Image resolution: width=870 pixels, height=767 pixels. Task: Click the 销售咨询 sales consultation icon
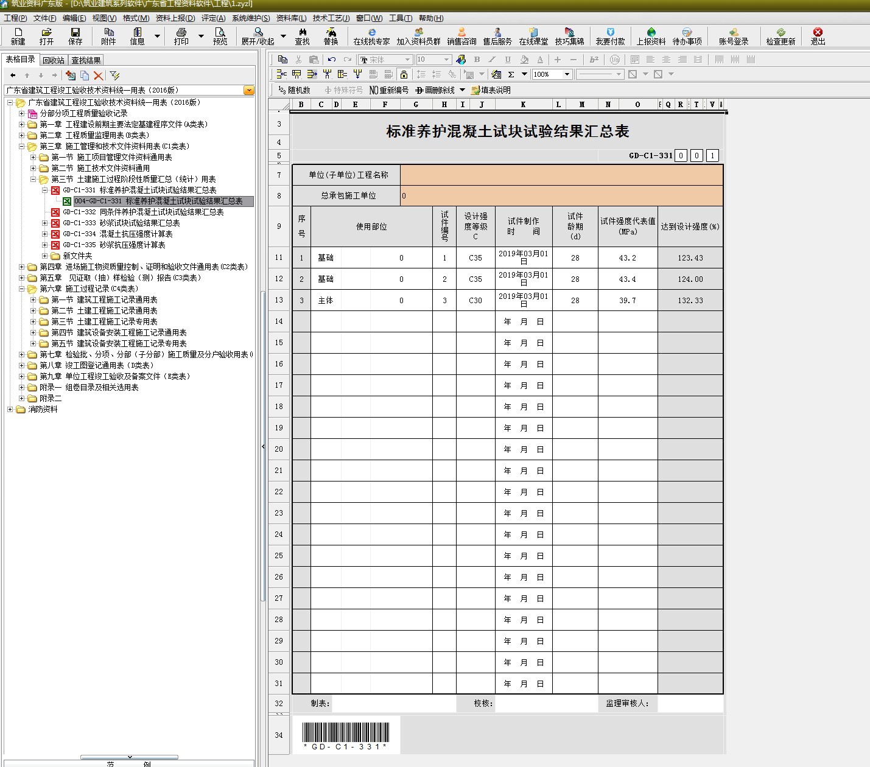click(461, 37)
